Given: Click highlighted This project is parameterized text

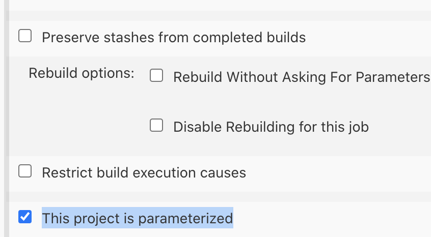Looking at the screenshot, I should pyautogui.click(x=137, y=218).
